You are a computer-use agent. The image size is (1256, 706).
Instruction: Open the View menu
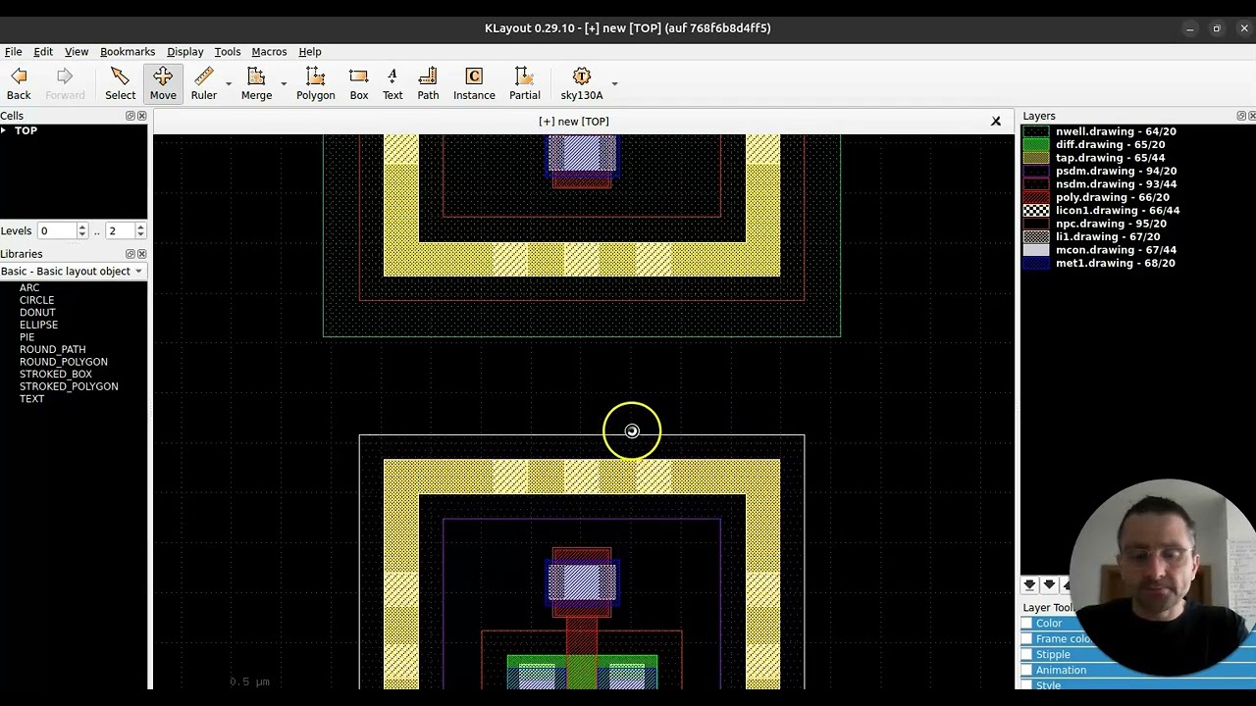[x=76, y=51]
